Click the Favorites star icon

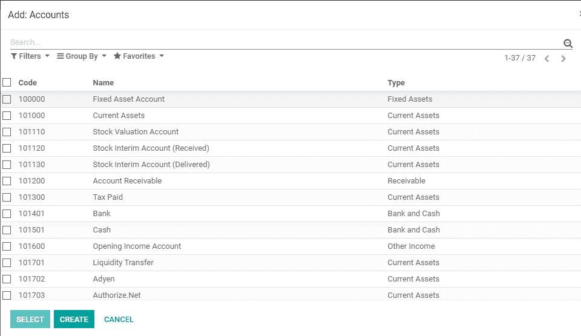(117, 56)
